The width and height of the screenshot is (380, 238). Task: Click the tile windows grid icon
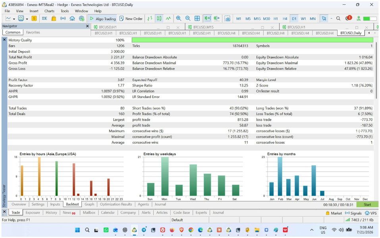[x=197, y=18]
